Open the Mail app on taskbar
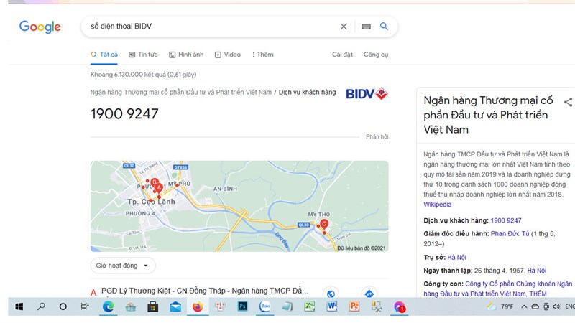The width and height of the screenshot is (575, 323). [175, 306]
